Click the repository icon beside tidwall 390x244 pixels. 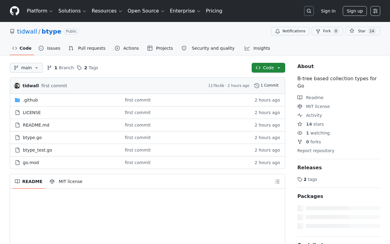coord(12,31)
